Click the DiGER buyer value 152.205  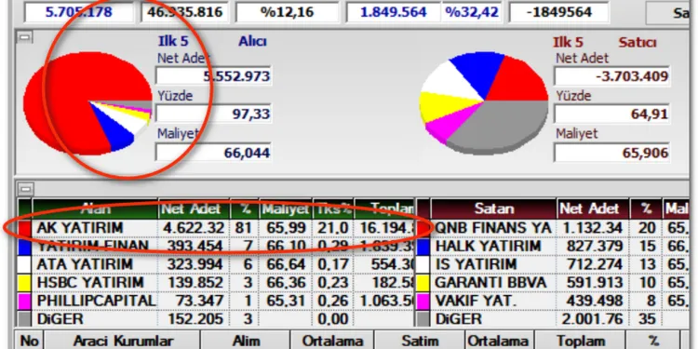point(195,318)
